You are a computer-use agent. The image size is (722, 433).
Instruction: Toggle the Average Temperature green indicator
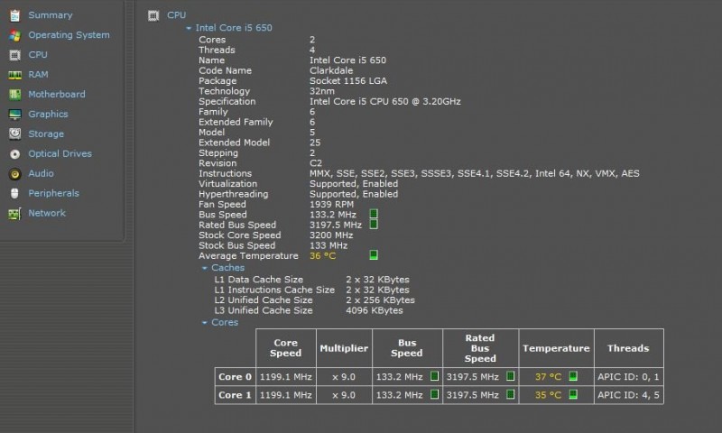(x=374, y=255)
